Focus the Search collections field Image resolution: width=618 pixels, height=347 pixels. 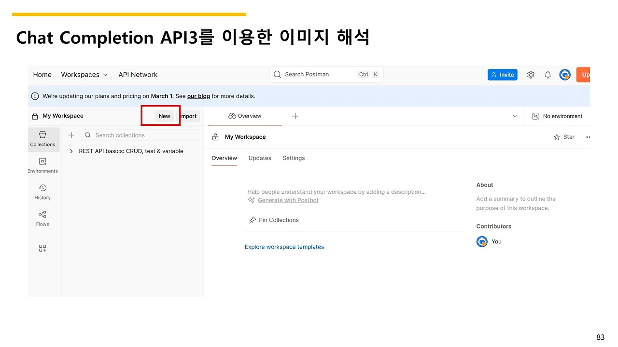(140, 135)
